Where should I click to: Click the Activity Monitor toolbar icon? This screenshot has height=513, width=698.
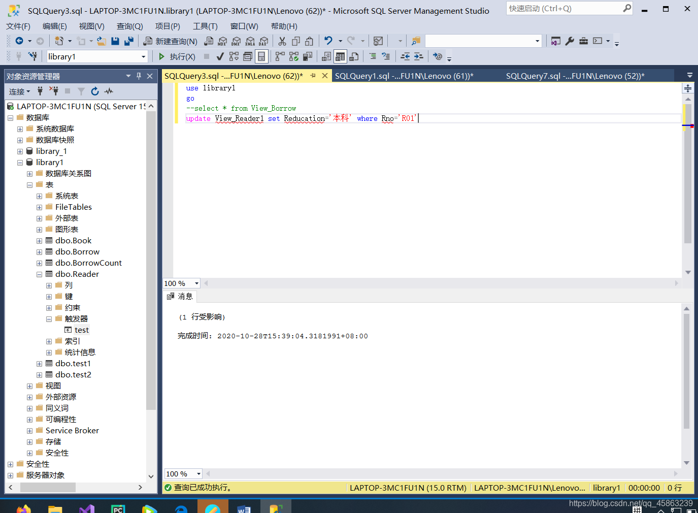pos(378,41)
